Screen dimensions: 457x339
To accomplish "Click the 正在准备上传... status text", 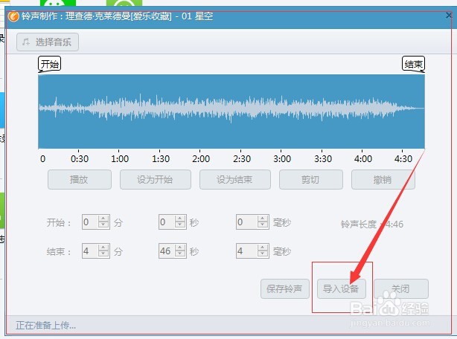I will (x=45, y=325).
